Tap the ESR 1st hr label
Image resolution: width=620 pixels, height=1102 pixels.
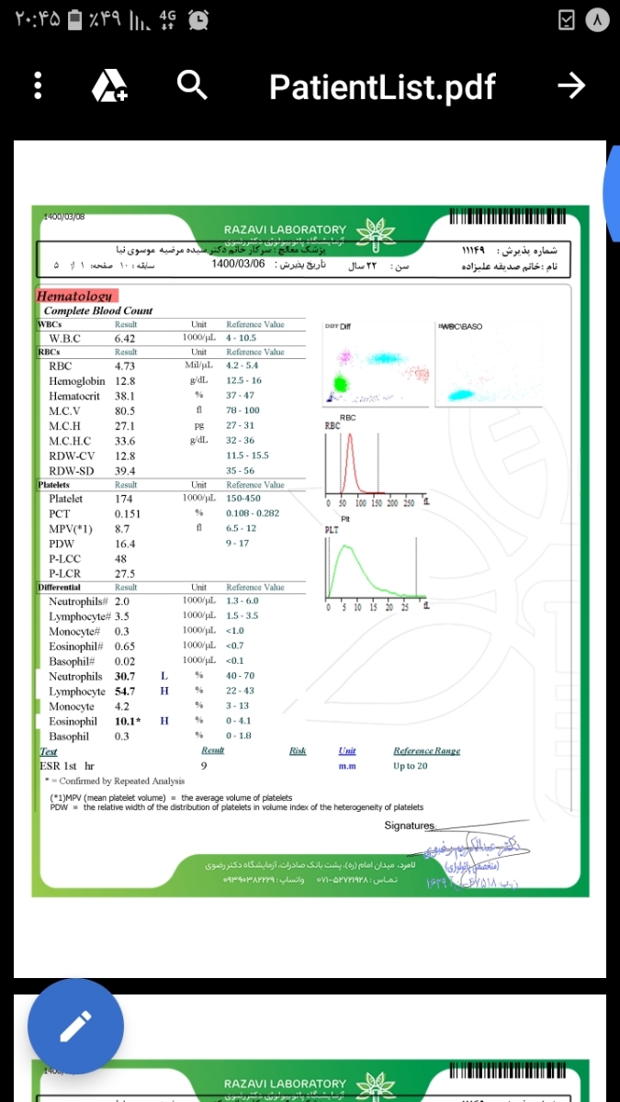(x=67, y=765)
